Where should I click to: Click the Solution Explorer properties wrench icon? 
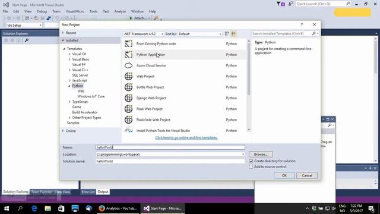26,40
